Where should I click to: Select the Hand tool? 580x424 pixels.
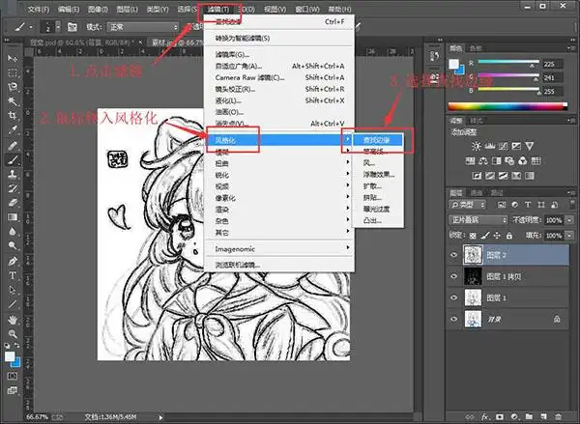pos(13,319)
